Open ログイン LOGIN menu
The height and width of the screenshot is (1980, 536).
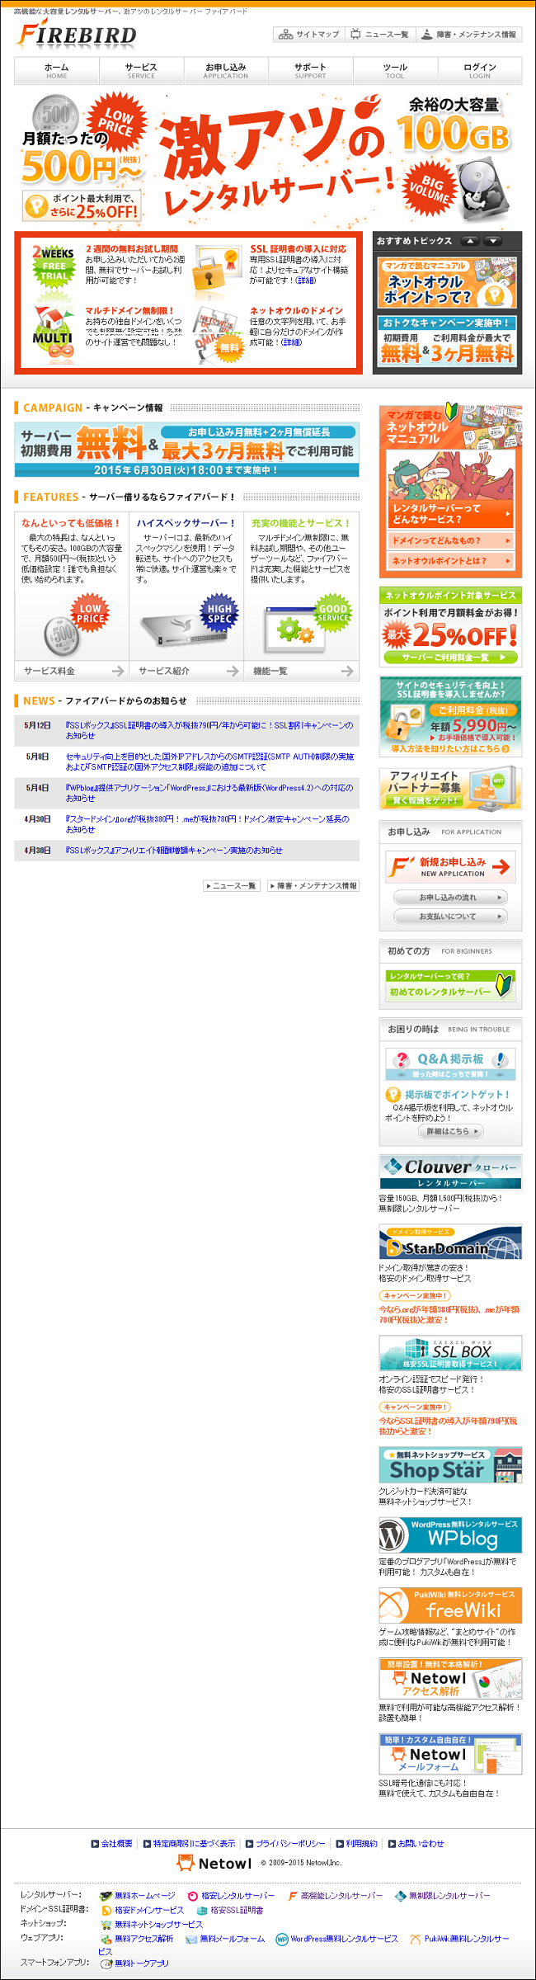[480, 71]
